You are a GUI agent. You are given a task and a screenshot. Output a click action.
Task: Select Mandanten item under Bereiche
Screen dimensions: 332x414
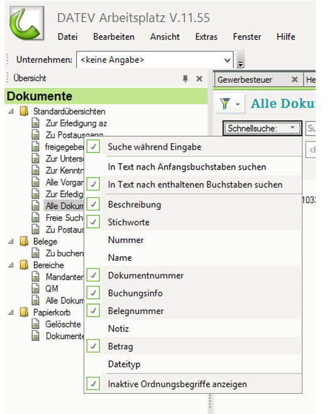pos(65,276)
